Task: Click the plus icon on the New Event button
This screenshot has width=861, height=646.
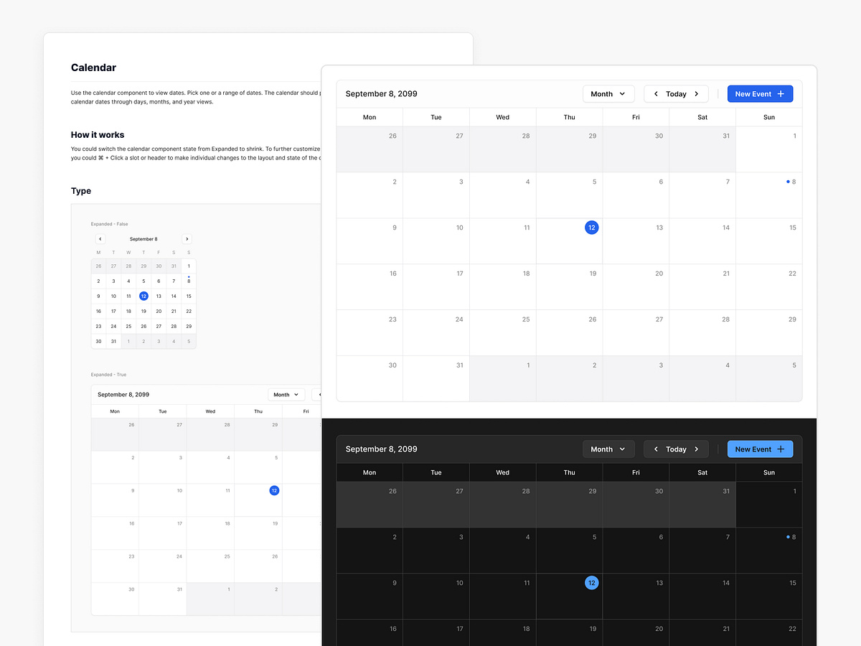Action: 779,93
